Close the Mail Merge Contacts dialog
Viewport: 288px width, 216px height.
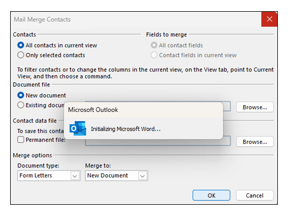pos(269,19)
